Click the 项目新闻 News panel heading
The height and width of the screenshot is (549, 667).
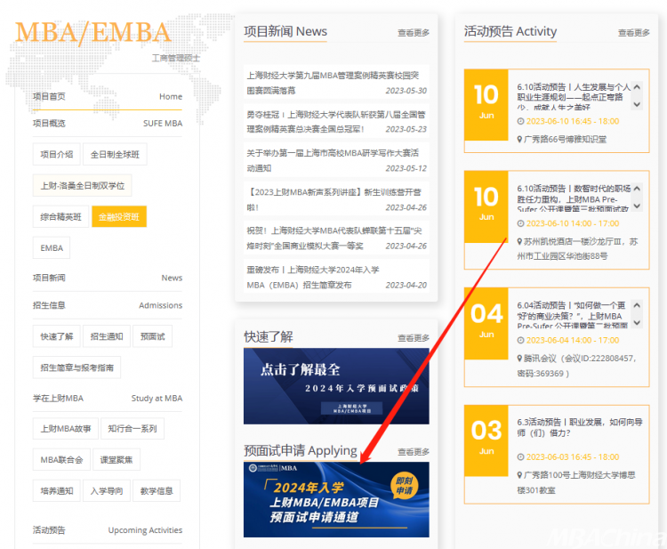285,31
